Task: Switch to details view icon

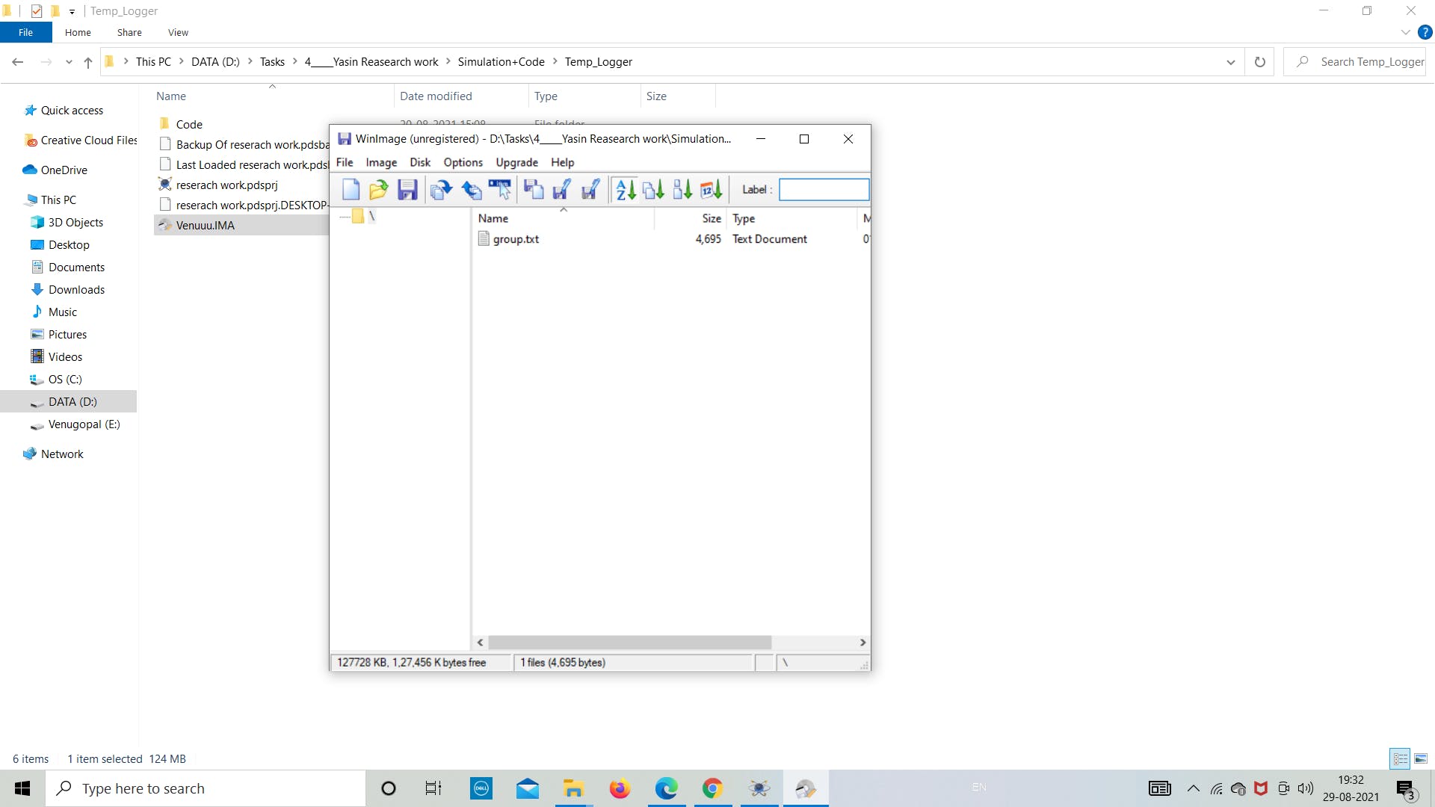Action: tap(1400, 758)
